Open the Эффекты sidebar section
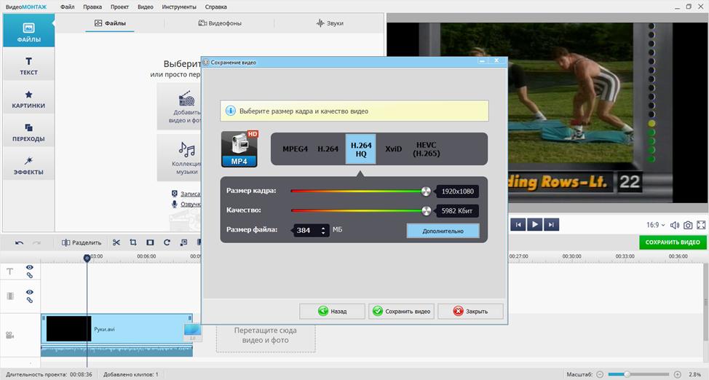The image size is (709, 380). pyautogui.click(x=28, y=165)
